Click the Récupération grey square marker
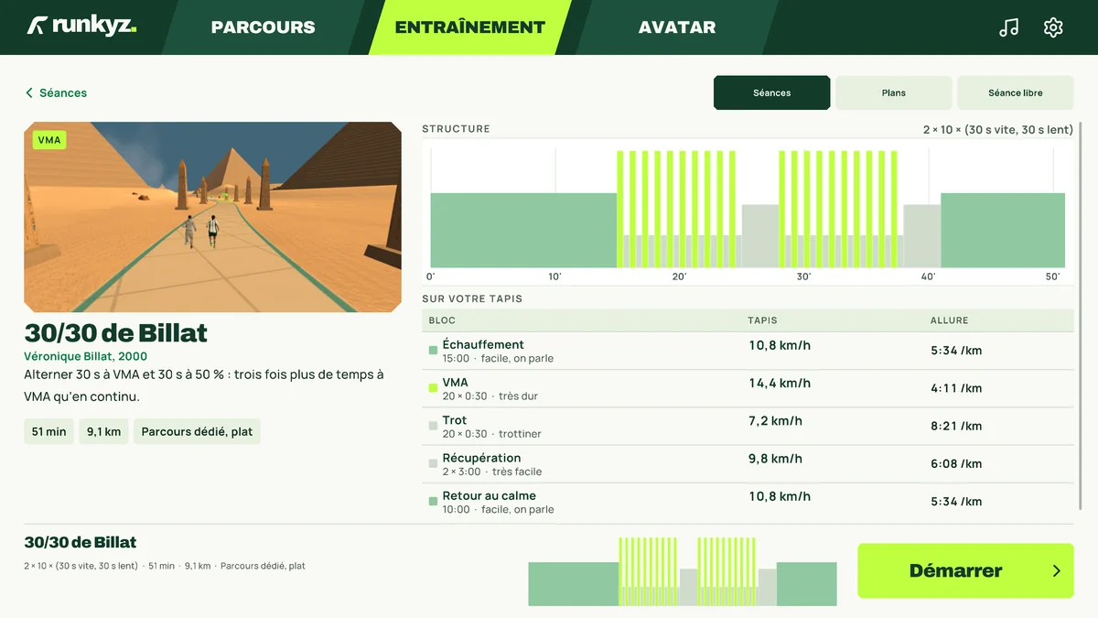The width and height of the screenshot is (1098, 618). click(x=433, y=464)
